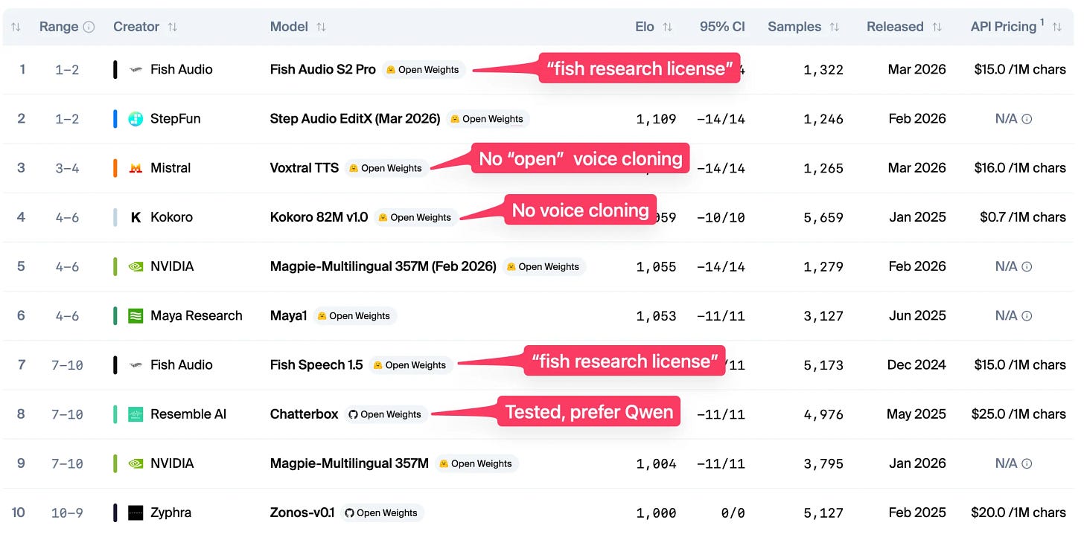
Task: Sort table by Model column
Action: point(321,27)
